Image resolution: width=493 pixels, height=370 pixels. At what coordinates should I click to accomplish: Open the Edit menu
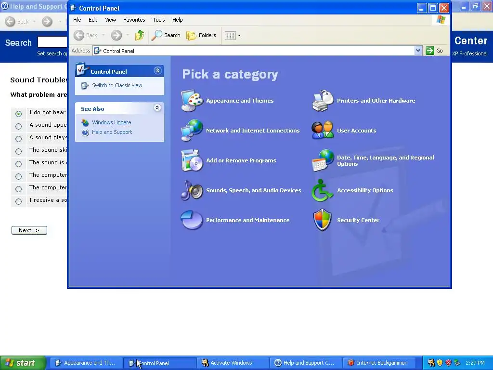coord(93,20)
